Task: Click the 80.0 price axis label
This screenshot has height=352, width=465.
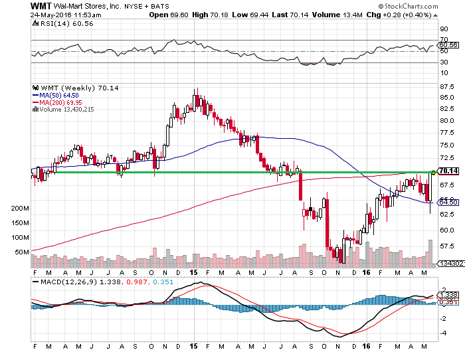Action: [447, 121]
